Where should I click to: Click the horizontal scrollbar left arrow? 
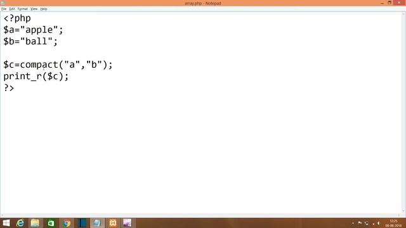tap(3, 215)
